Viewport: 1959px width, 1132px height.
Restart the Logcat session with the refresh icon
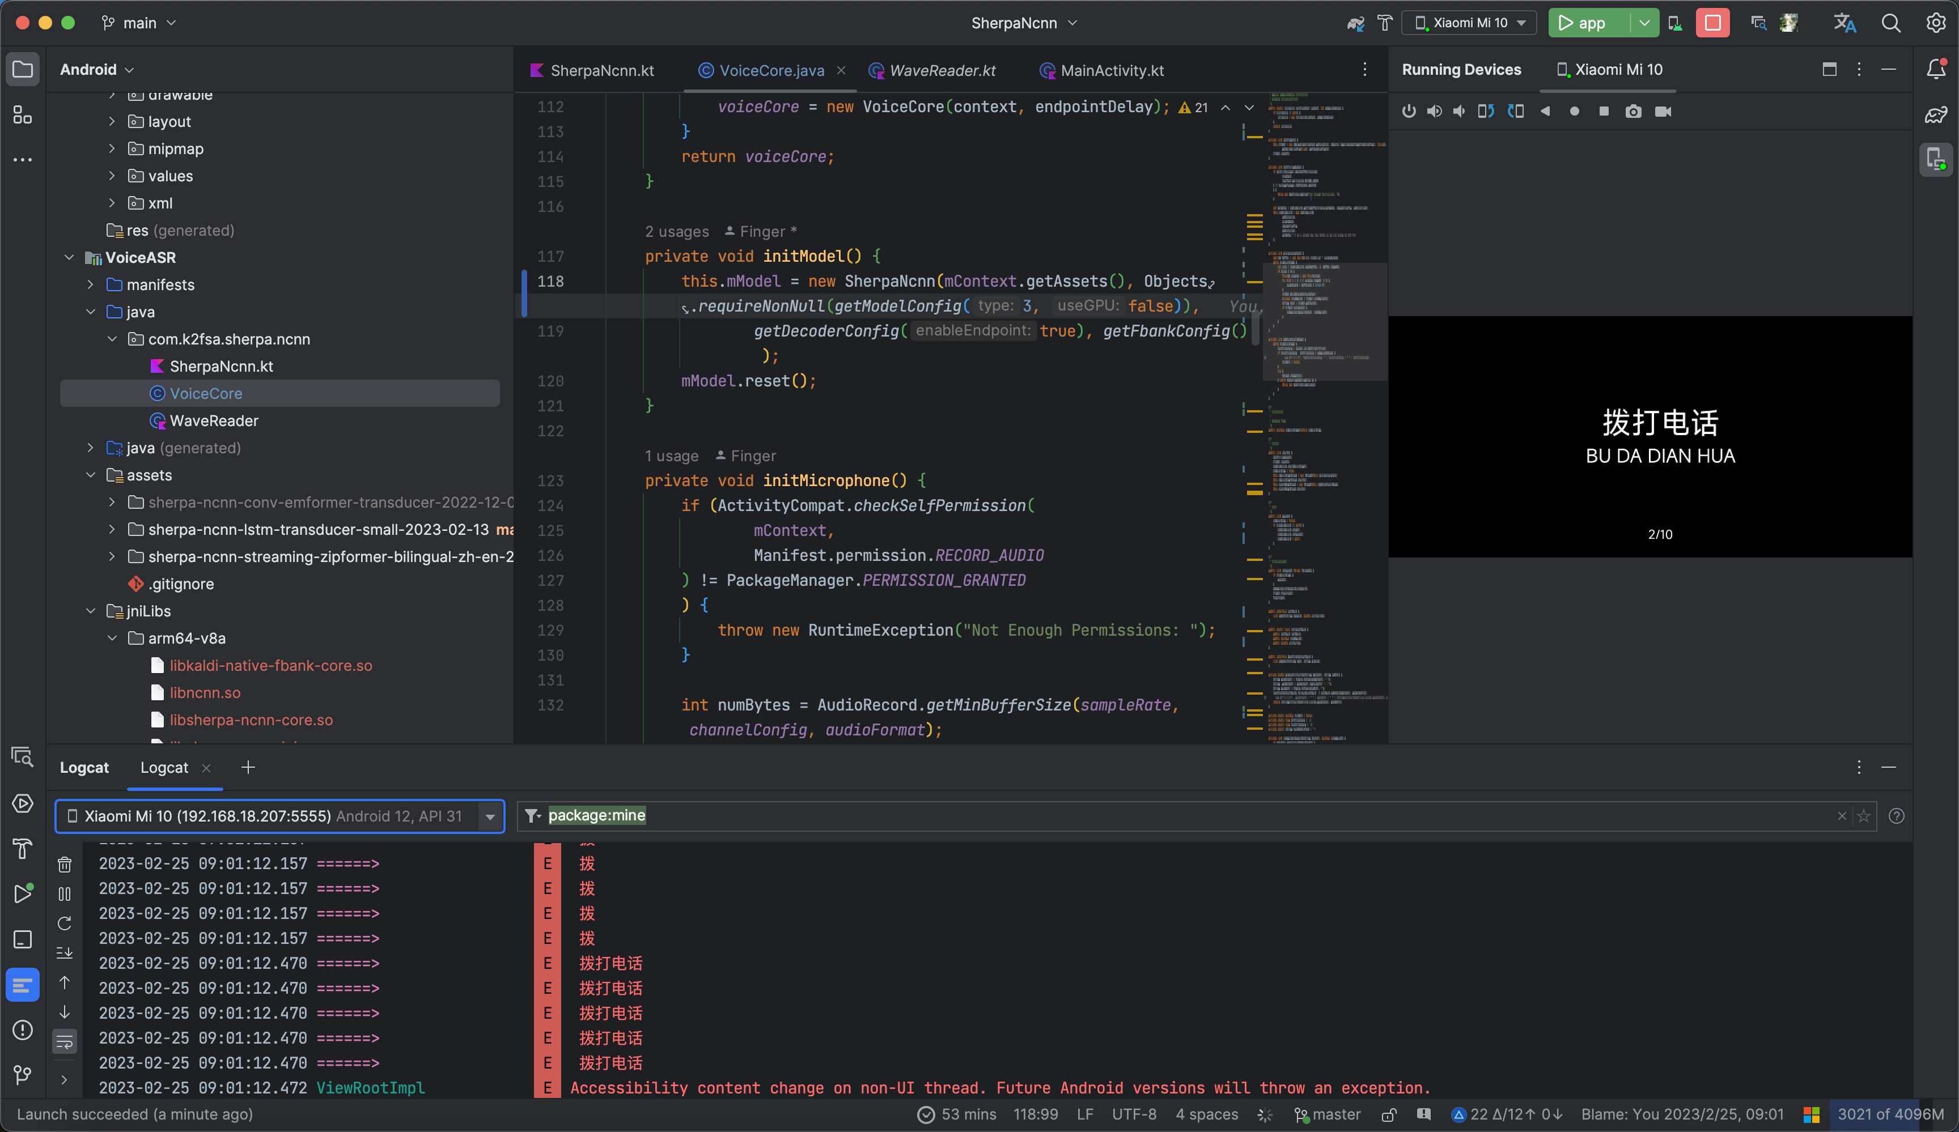[65, 924]
